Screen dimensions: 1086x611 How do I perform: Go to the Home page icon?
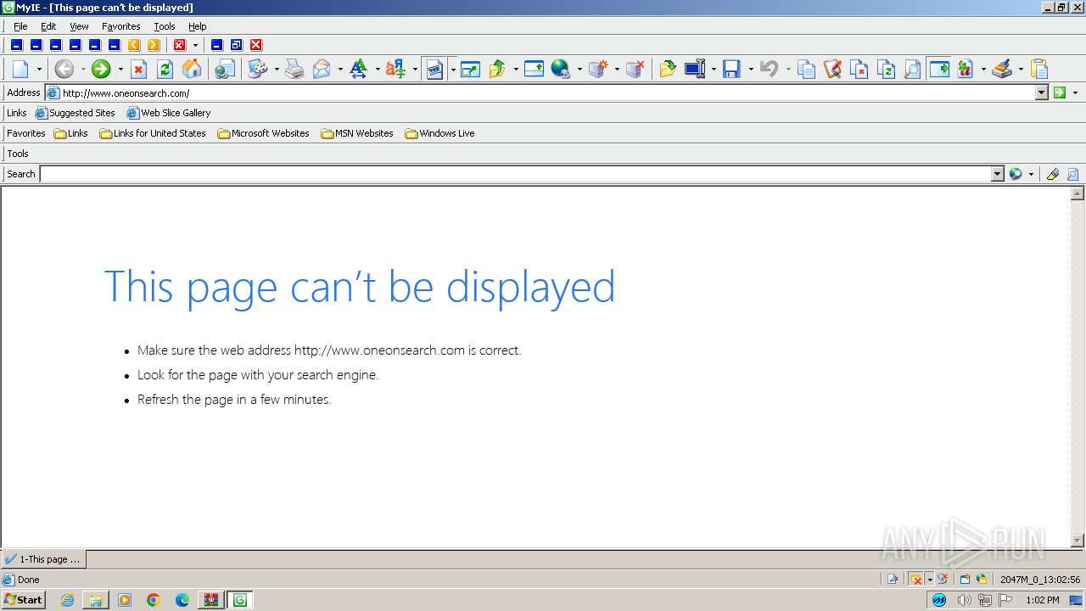[192, 69]
